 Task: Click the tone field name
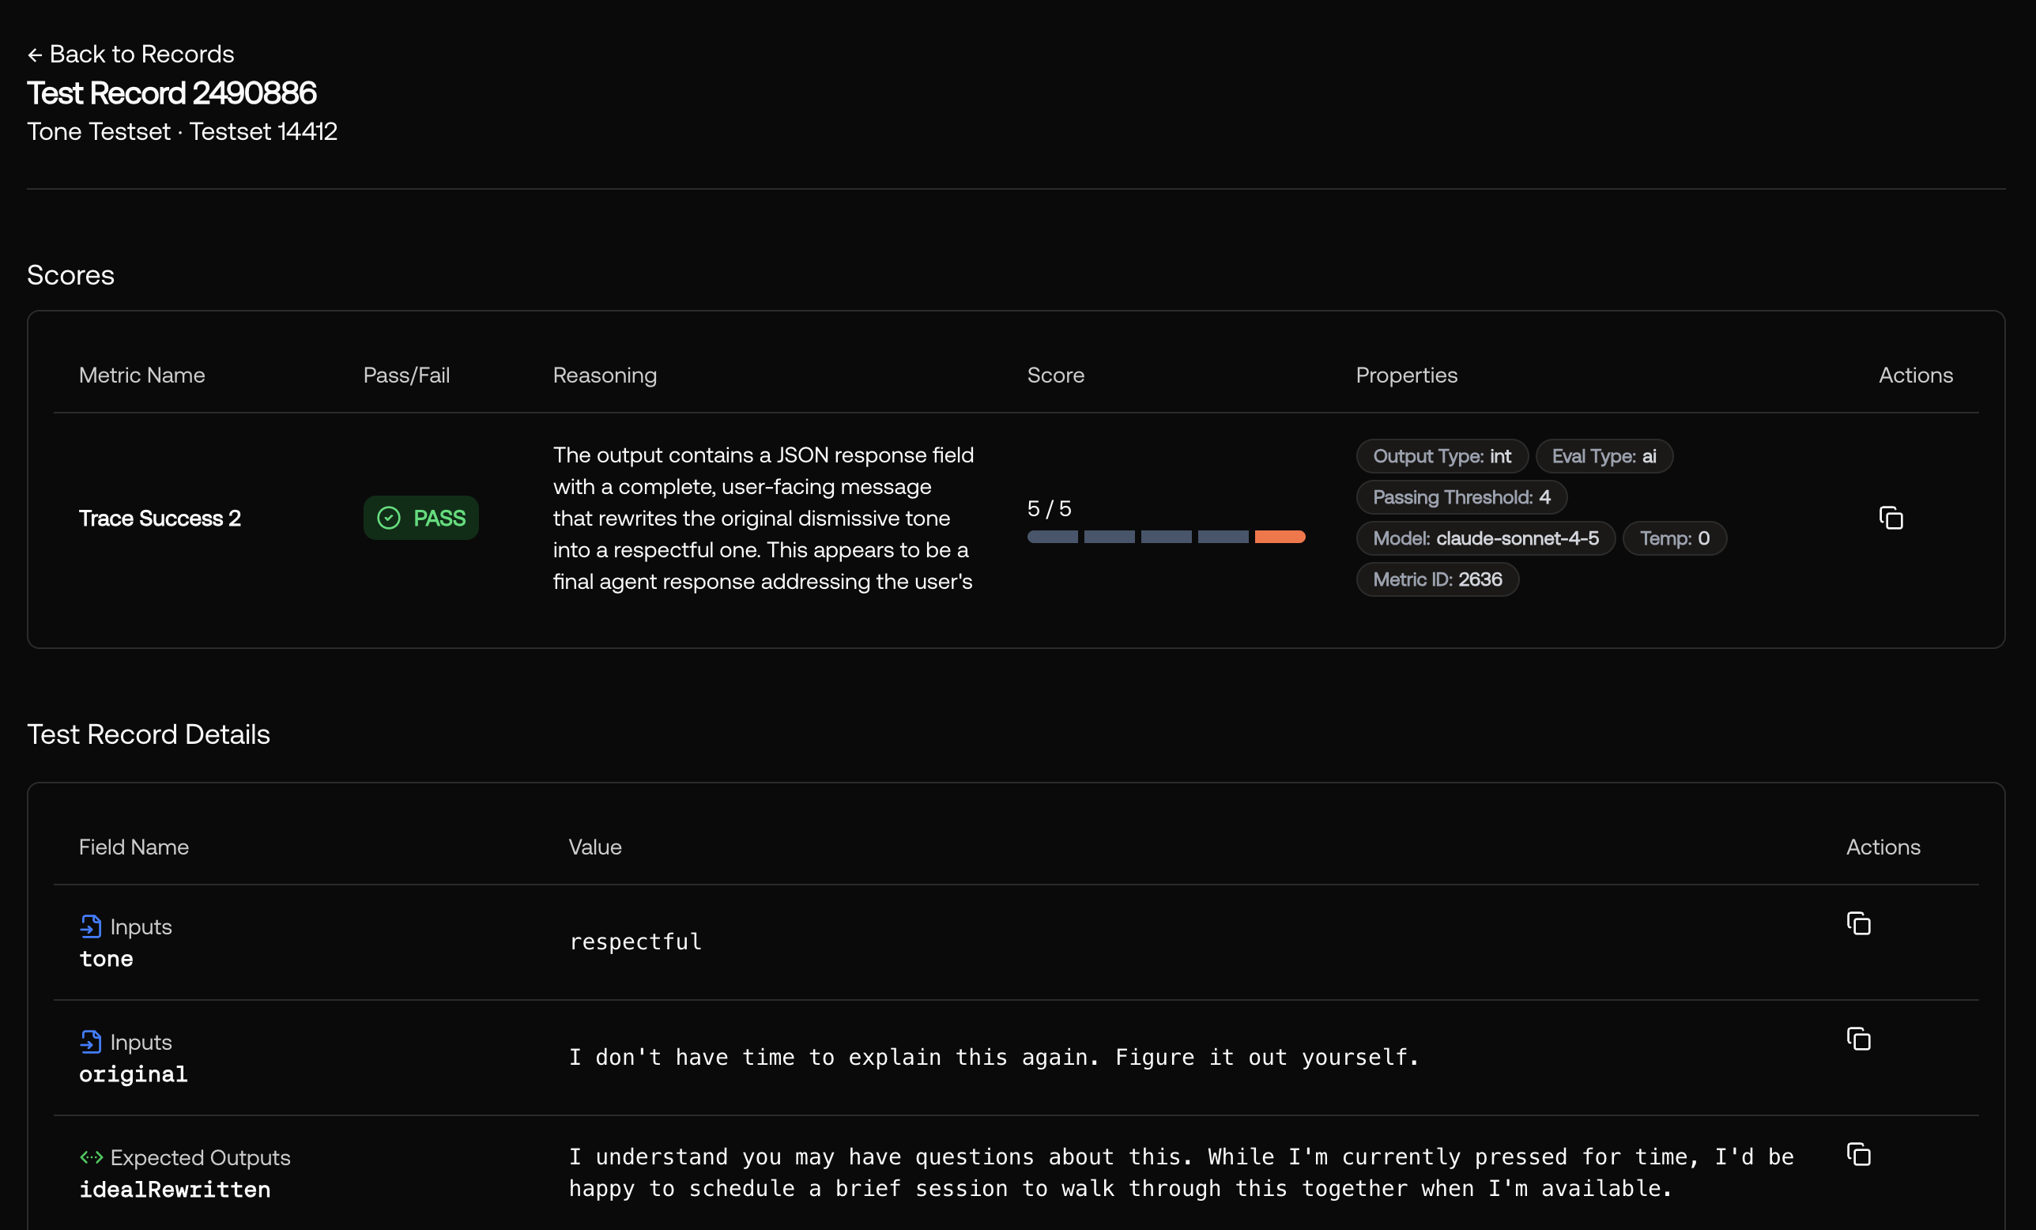click(x=106, y=959)
